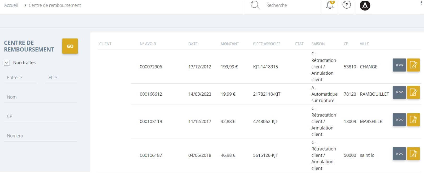The width and height of the screenshot is (424, 174).
Task: Focus the Nom filter field
Action: 41,97
